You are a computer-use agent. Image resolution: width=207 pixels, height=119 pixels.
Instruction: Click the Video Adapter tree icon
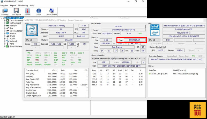tap(8, 31)
